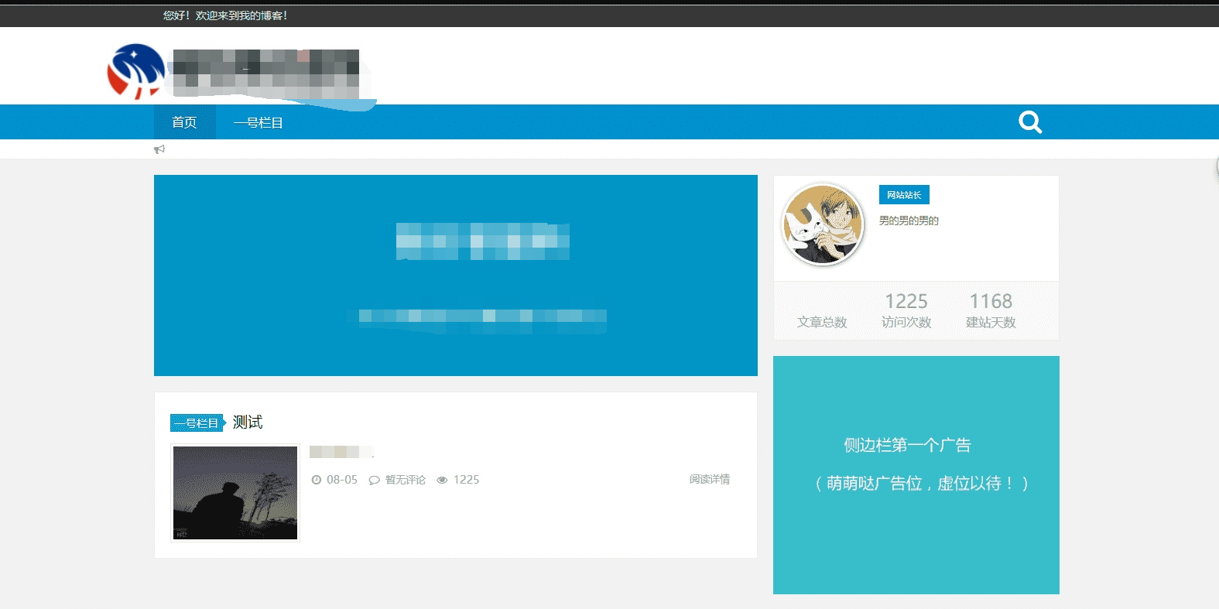Select the 一号栏目 category tag on post
Viewport: 1219px width, 609px height.
tap(197, 423)
